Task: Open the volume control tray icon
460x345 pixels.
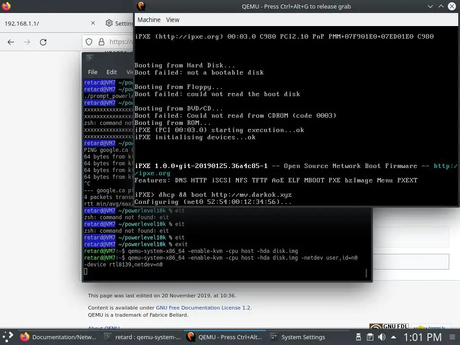Action: click(382, 337)
